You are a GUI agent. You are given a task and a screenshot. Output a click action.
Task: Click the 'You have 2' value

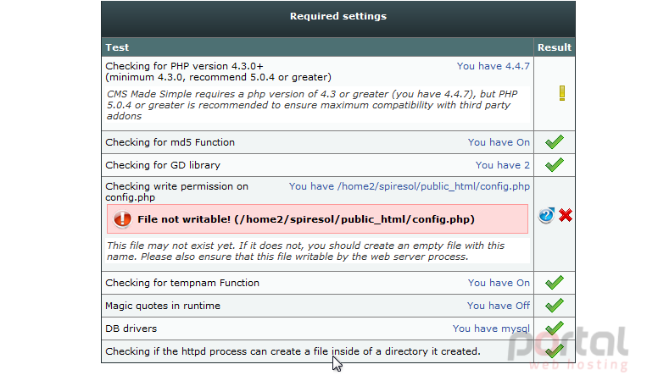(502, 165)
